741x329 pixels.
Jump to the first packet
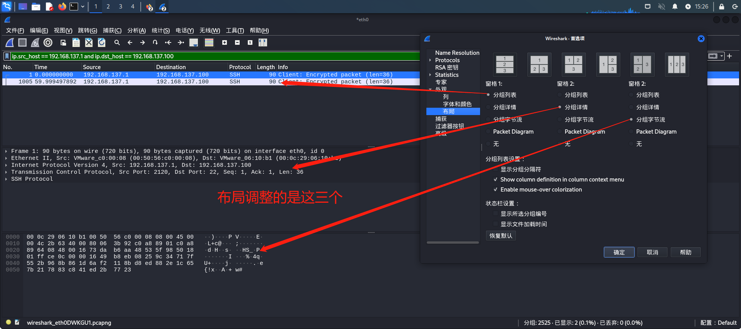(168, 42)
